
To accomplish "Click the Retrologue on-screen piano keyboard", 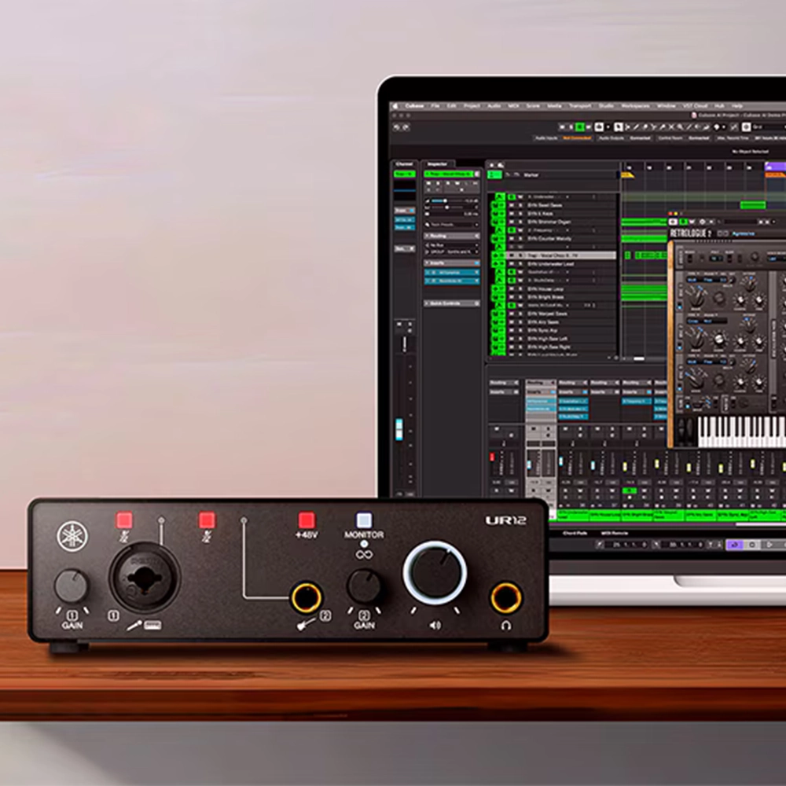I will pos(741,431).
